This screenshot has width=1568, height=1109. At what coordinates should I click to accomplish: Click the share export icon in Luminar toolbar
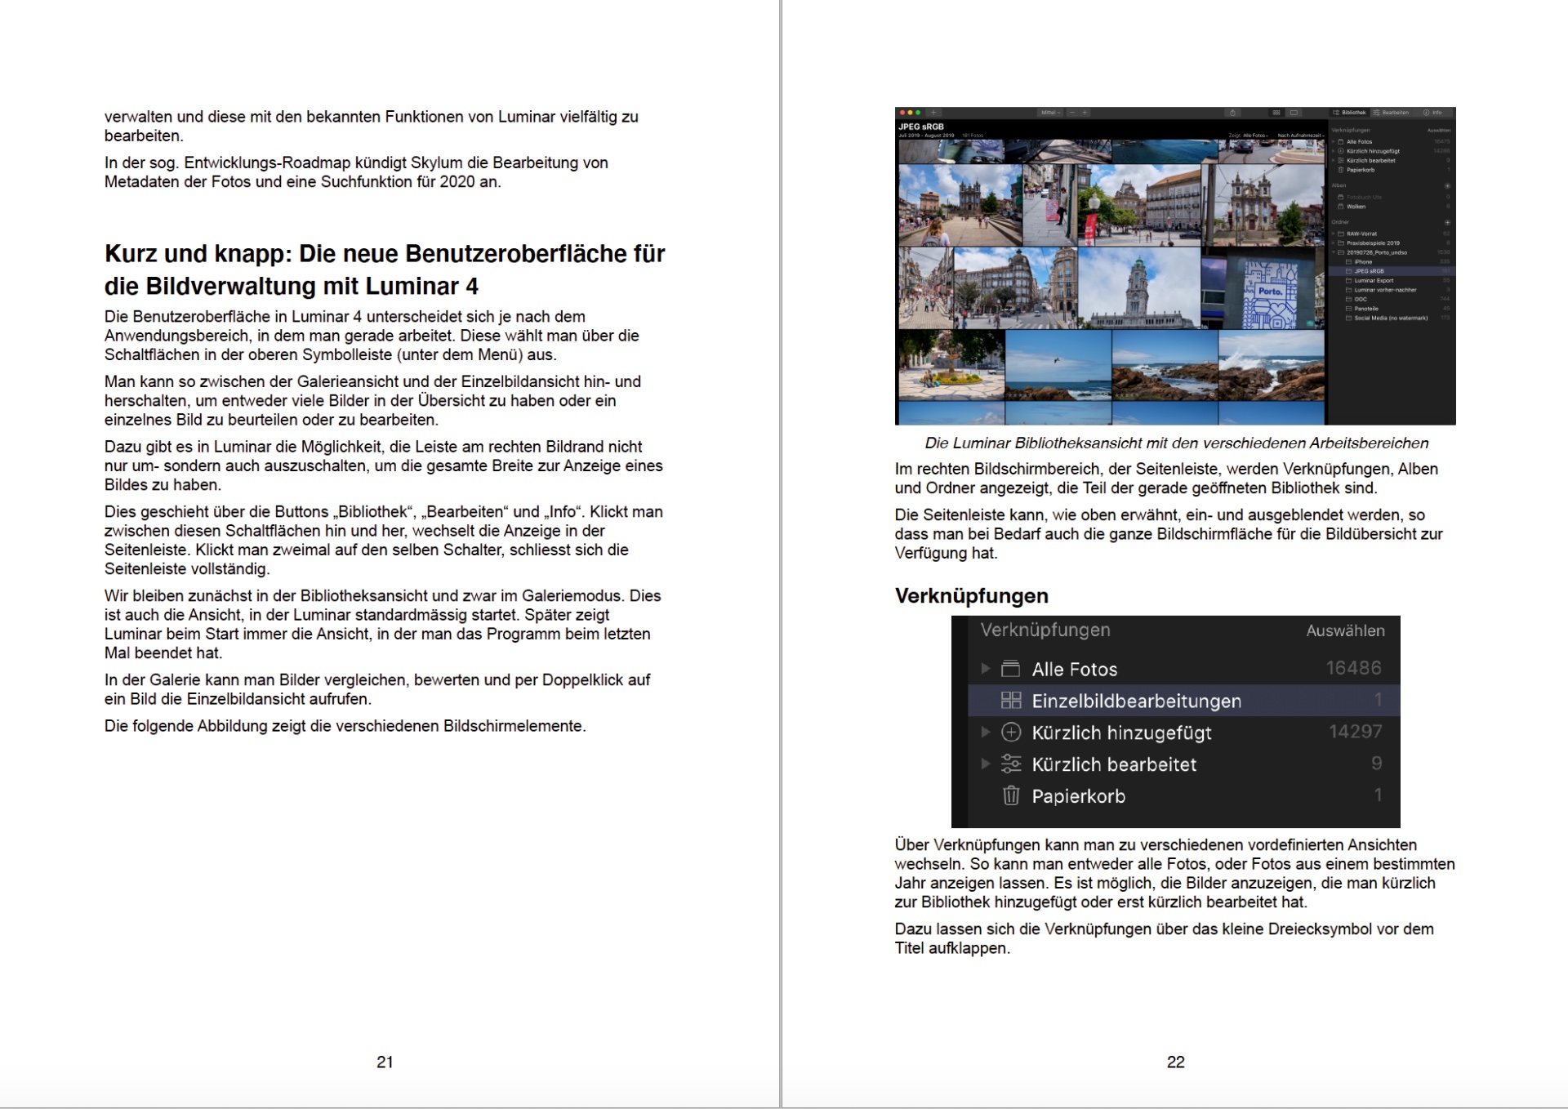coord(1232,113)
